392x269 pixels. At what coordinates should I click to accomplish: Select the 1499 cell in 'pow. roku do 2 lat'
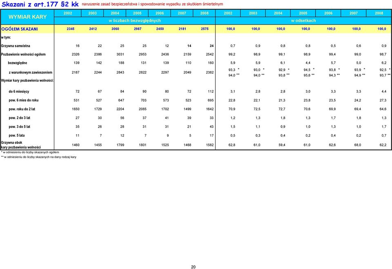pos(187,109)
